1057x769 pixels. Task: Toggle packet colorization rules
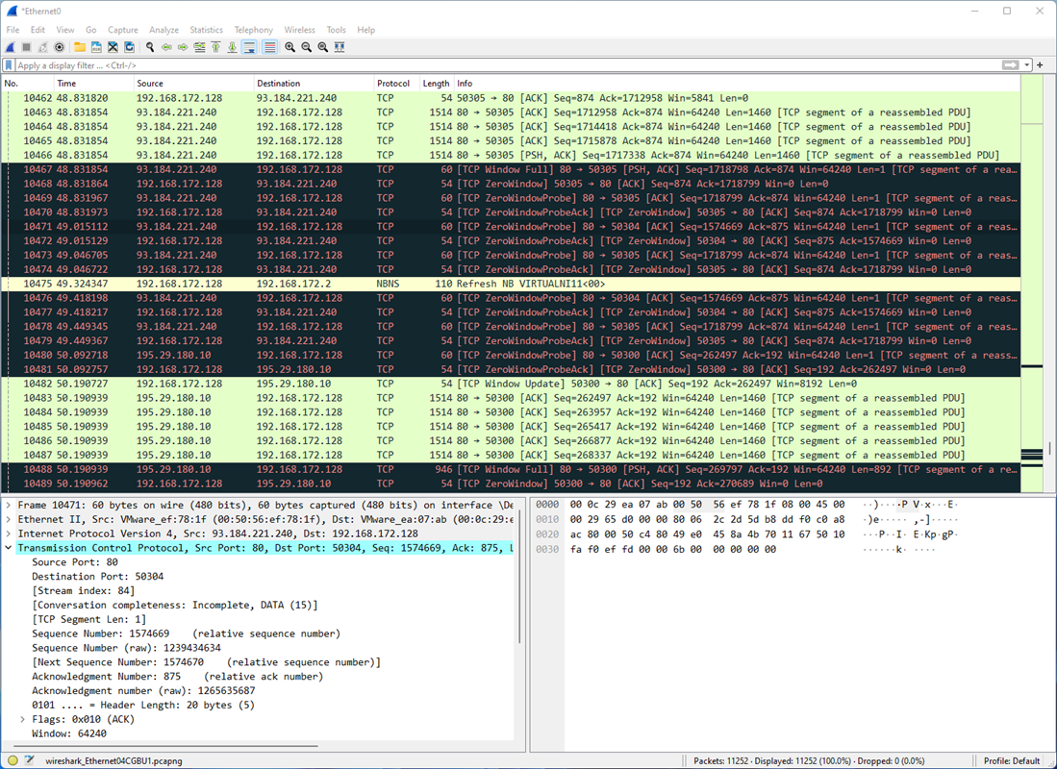269,47
